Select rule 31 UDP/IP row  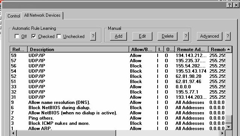(118, 97)
